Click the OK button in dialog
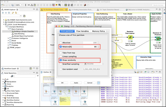The height and width of the screenshot is (107, 166). pyautogui.click(x=62, y=83)
